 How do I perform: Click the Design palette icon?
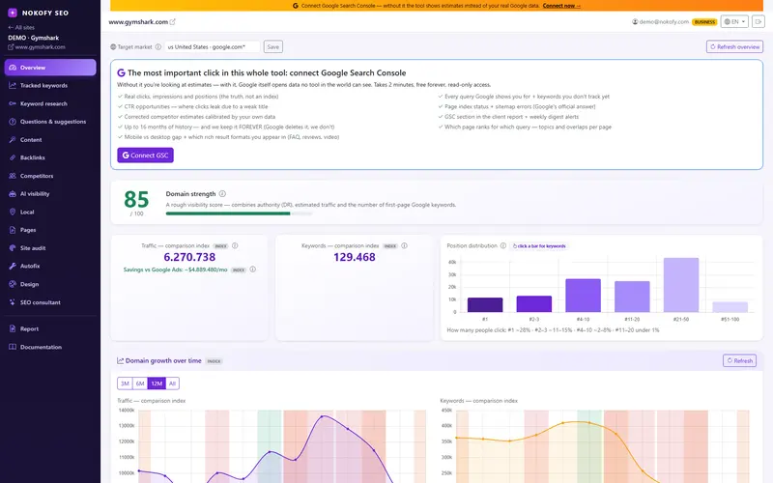click(x=13, y=284)
